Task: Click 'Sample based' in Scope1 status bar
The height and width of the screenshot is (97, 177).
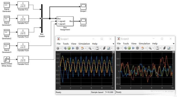Action: tap(97, 92)
